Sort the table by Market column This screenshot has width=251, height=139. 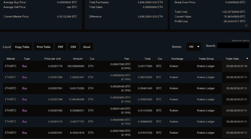[x=11, y=59]
